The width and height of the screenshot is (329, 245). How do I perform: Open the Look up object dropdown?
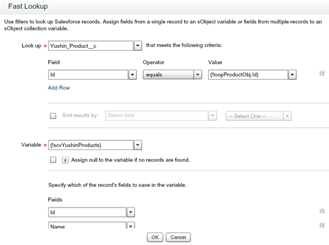click(138, 46)
